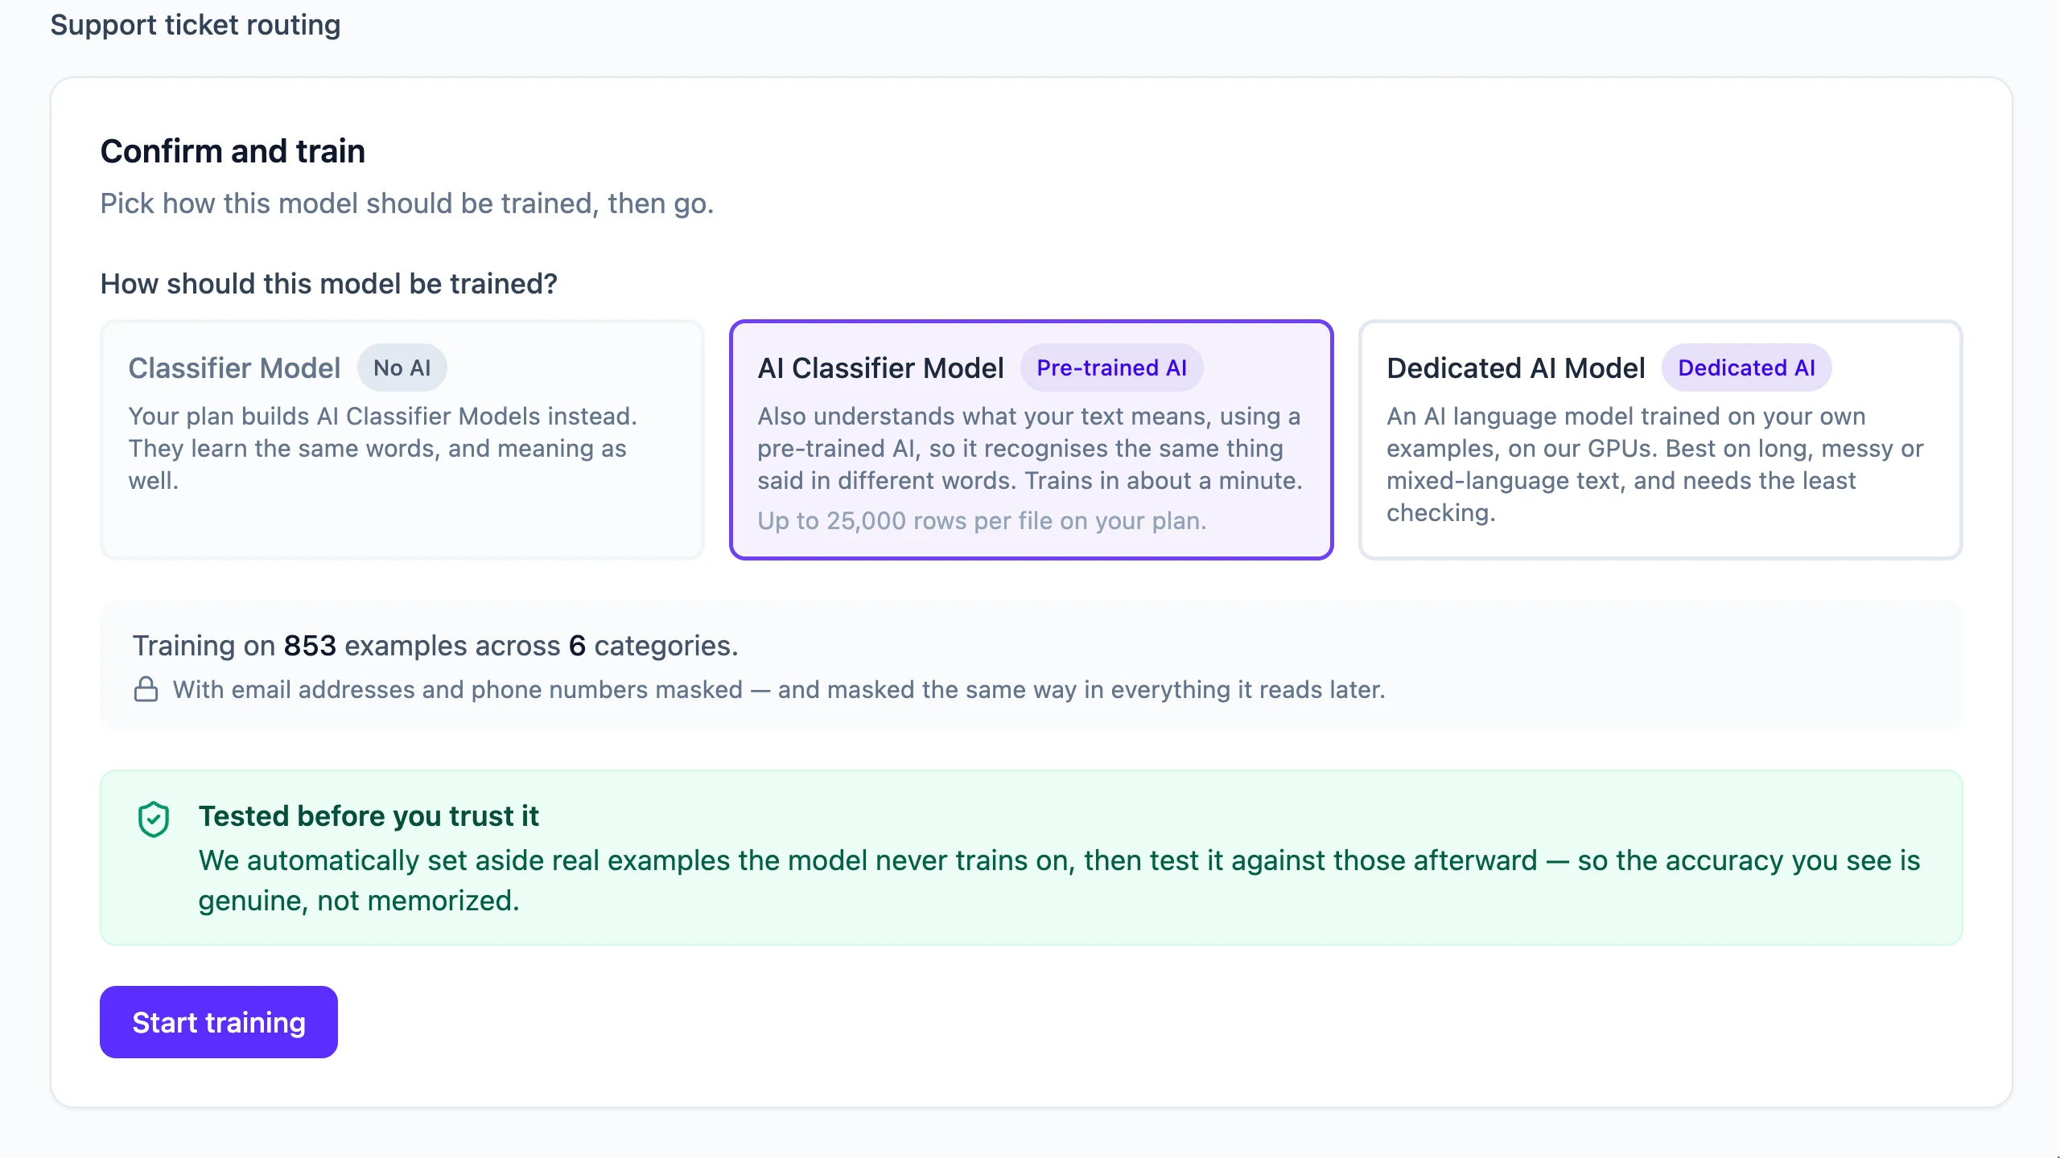Click 'Also understands what your text means' description
The image size is (2060, 1158).
pyautogui.click(x=1030, y=448)
